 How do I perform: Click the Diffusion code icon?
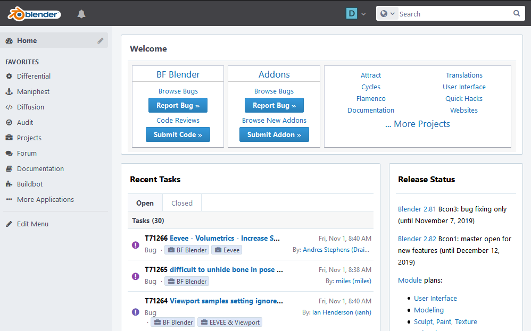pos(9,107)
